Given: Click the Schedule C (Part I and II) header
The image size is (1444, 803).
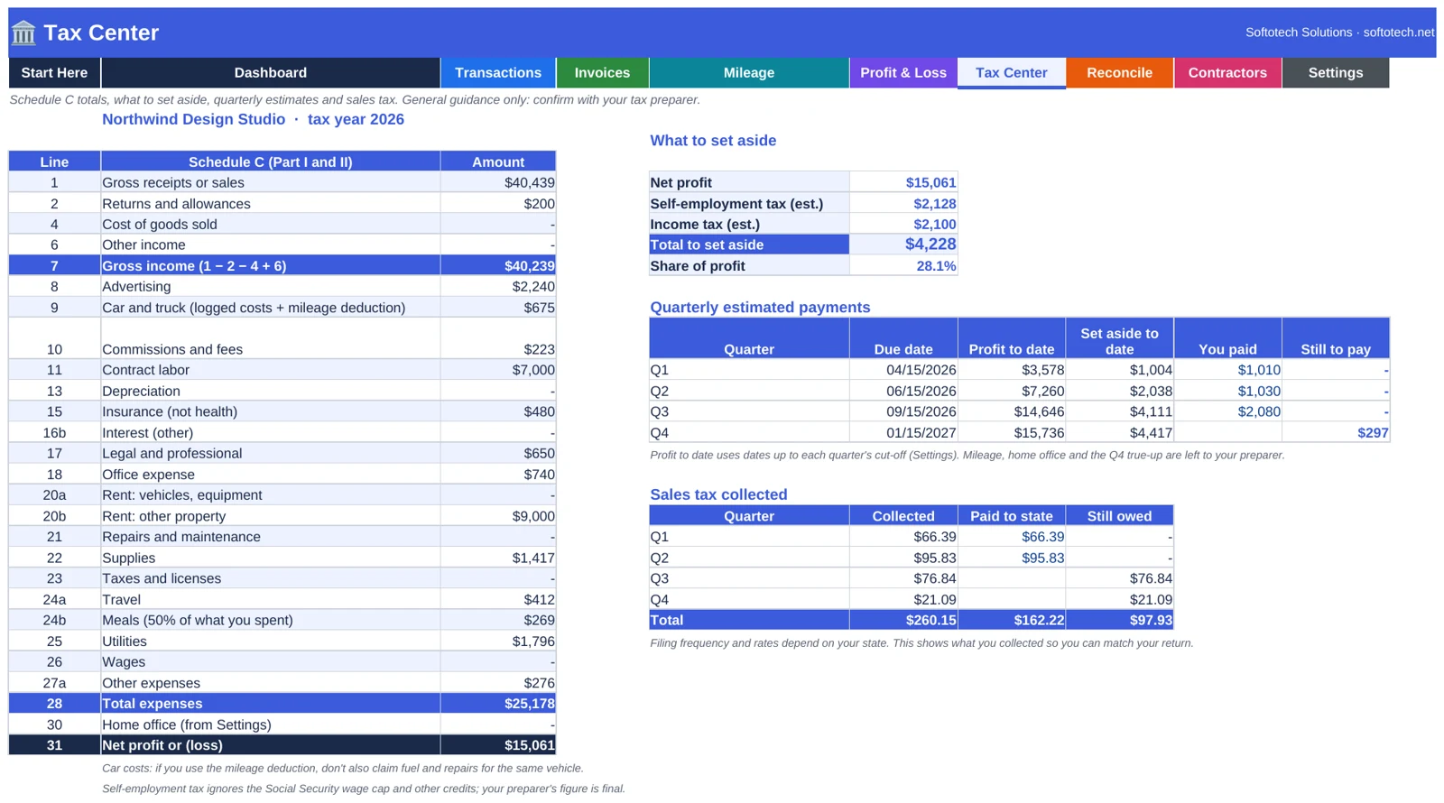Looking at the screenshot, I should pos(271,162).
